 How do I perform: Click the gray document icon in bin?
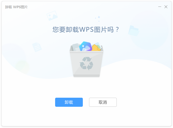(x=76, y=47)
